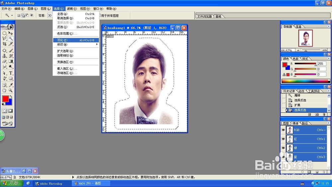Toggle visibility eye of RGB channel
The image size is (332, 187).
(x=283, y=130)
